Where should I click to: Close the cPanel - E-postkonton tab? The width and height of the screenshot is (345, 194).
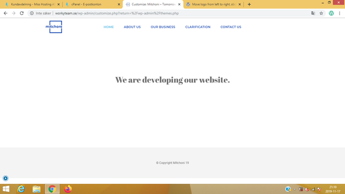pyautogui.click(x=119, y=4)
